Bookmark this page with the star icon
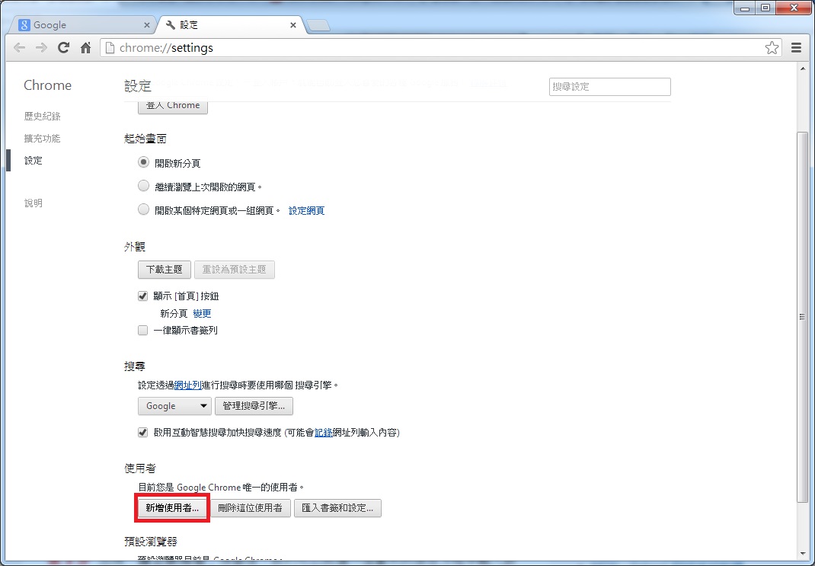This screenshot has height=566, width=815. click(x=772, y=47)
